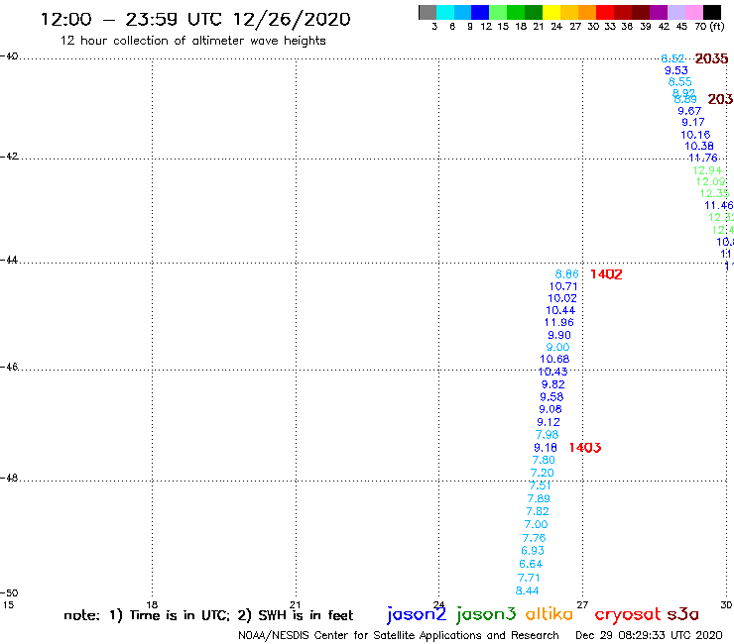The width and height of the screenshot is (734, 644).
Task: Select the dark red 2035 time stamp at top
Action: pyautogui.click(x=711, y=58)
